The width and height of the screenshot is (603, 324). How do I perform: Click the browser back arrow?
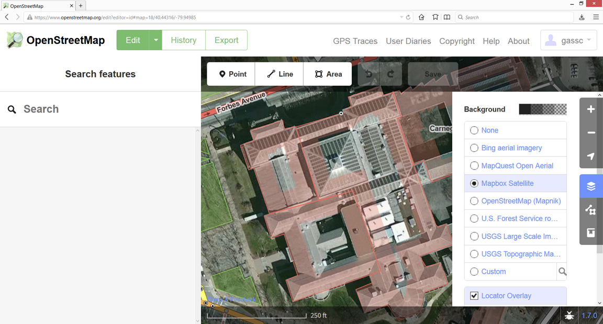7,17
